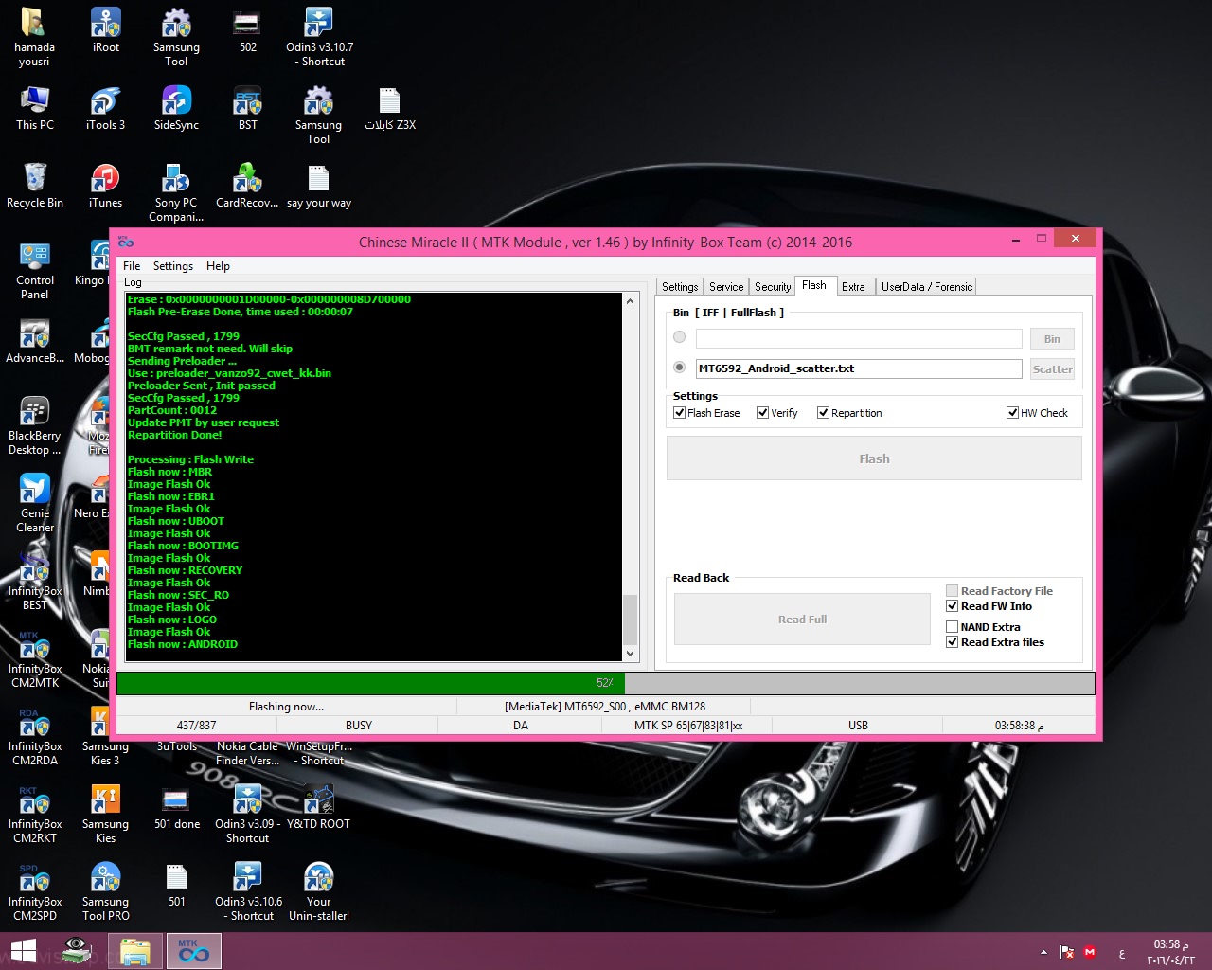Launch Genie Cleaner shortcut
The height and width of the screenshot is (970, 1212).
(x=34, y=503)
